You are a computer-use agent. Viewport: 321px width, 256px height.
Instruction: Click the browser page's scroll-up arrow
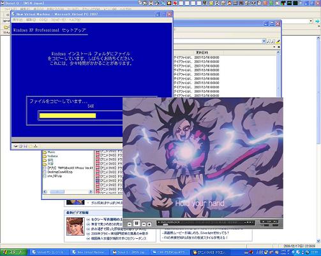pyautogui.click(x=318, y=38)
